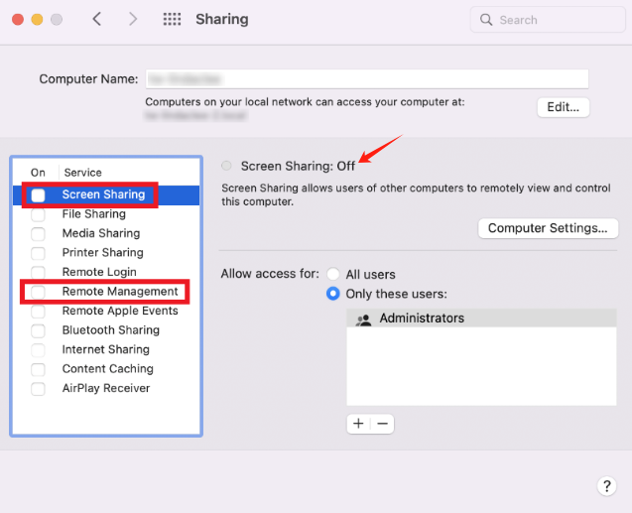This screenshot has width=632, height=513.
Task: Click the red close window button
Action: coord(18,19)
